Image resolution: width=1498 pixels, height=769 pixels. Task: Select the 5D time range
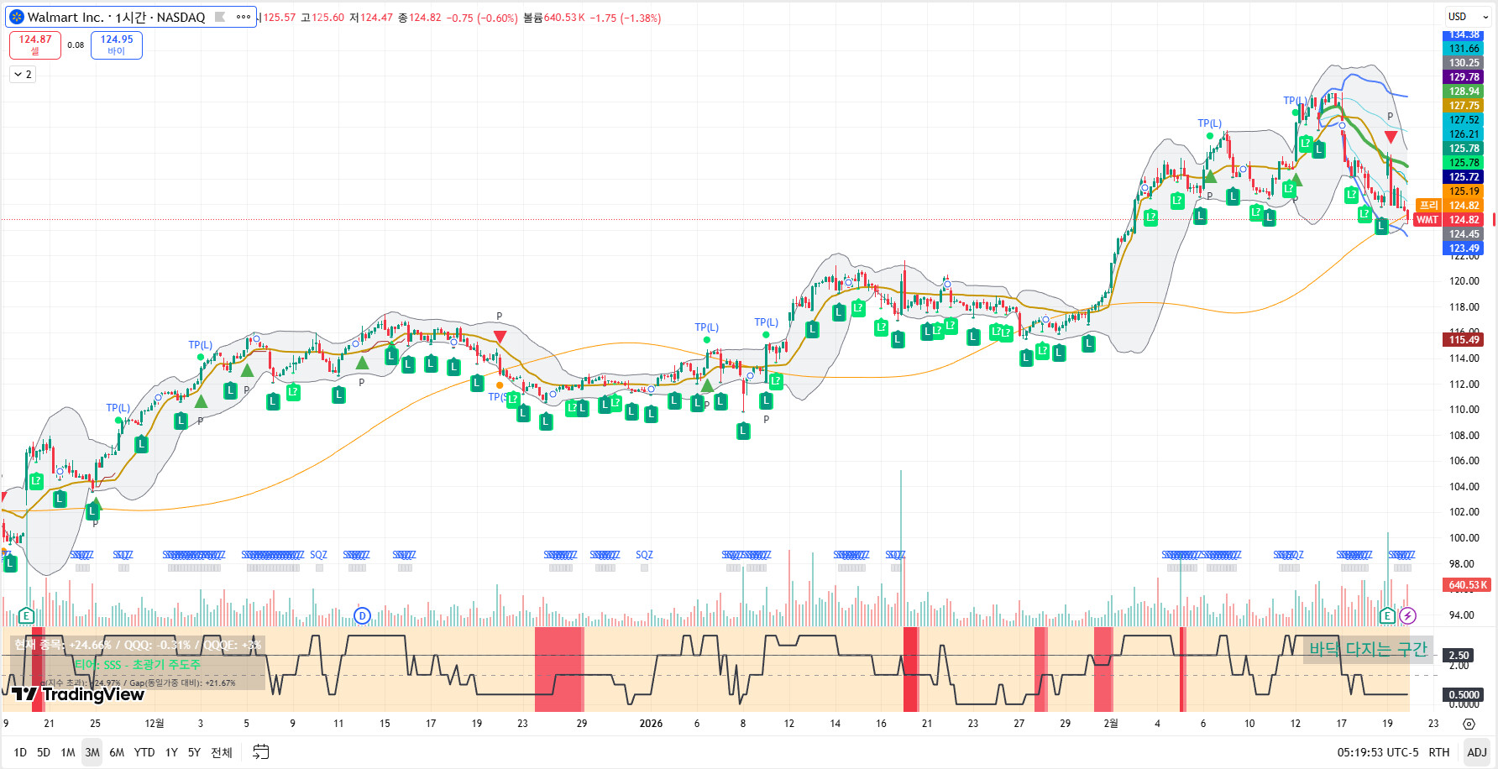(44, 752)
